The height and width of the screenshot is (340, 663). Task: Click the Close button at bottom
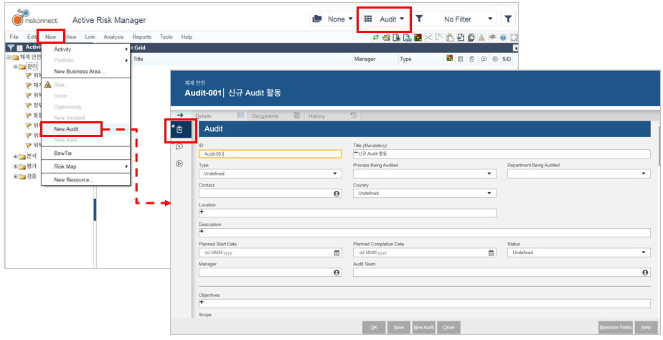point(448,327)
